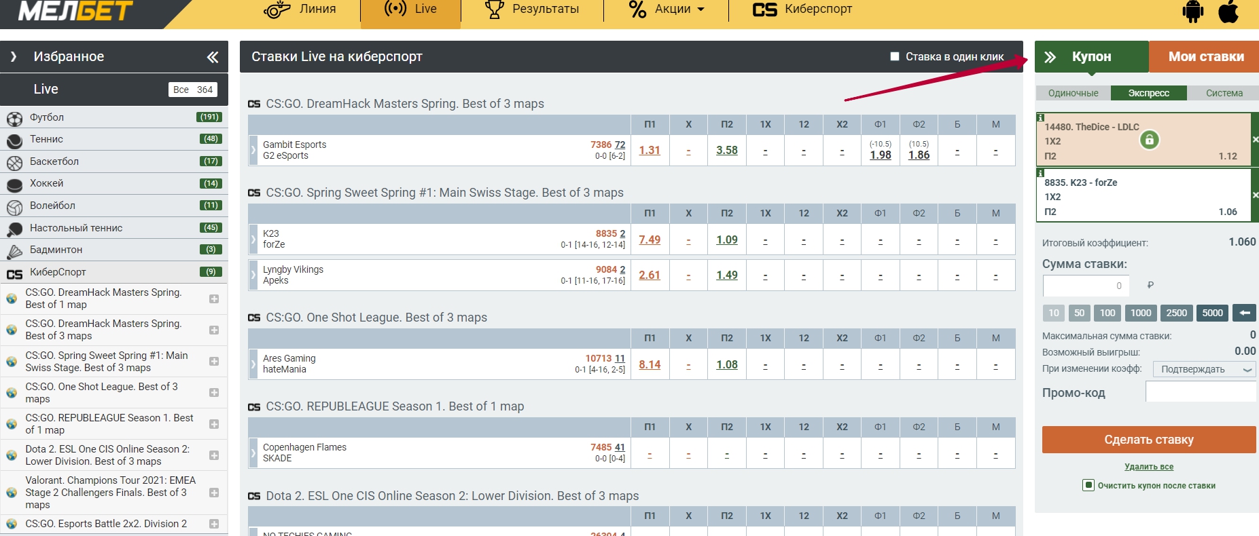Open the Результаты tab
Image resolution: width=1259 pixels, height=536 pixels.
point(531,9)
